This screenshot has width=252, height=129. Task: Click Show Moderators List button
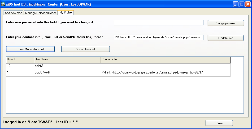(30, 49)
